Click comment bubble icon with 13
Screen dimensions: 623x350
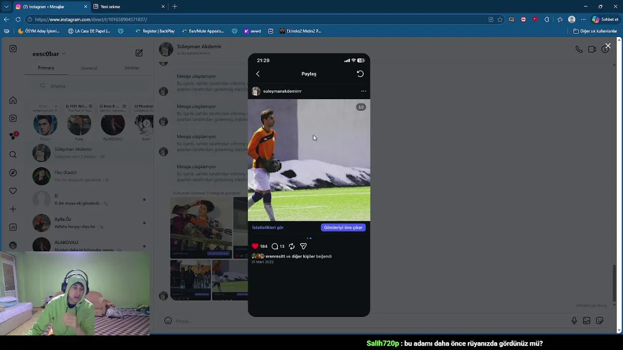click(275, 246)
